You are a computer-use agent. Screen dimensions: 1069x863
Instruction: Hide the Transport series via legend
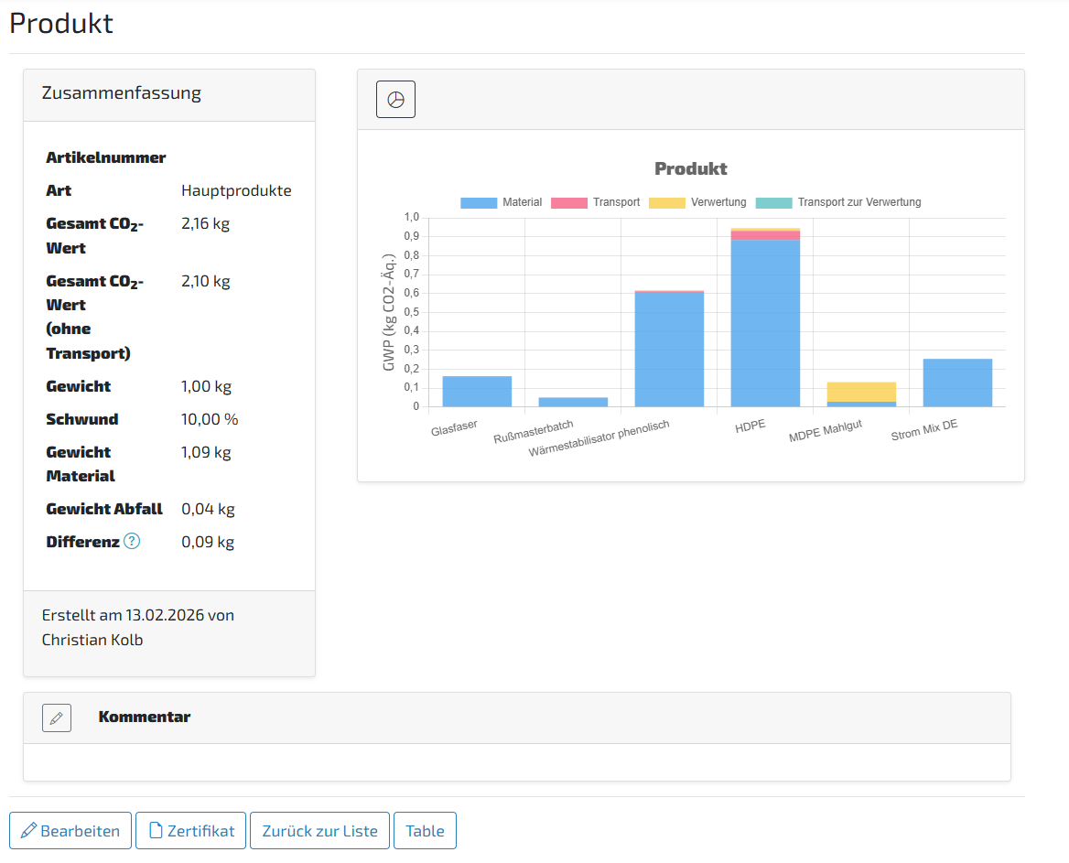[x=595, y=202]
